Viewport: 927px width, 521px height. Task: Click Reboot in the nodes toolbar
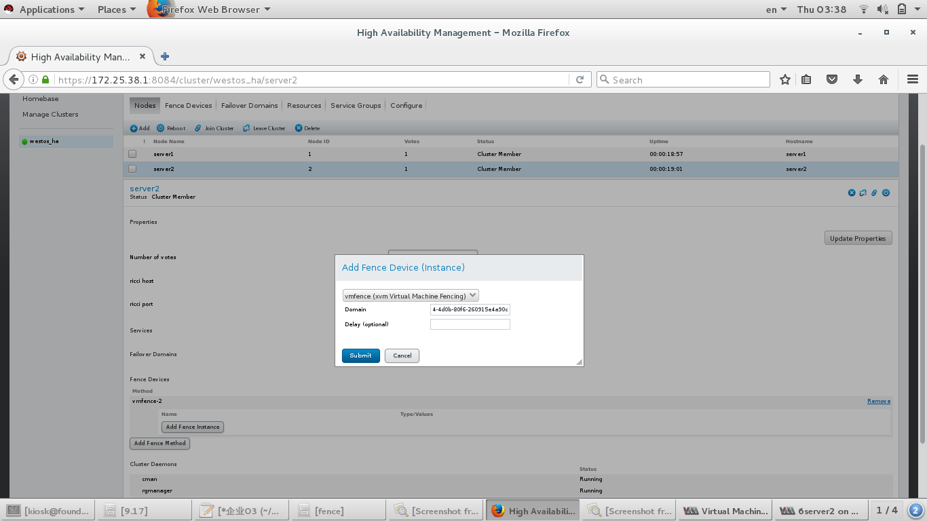(171, 128)
